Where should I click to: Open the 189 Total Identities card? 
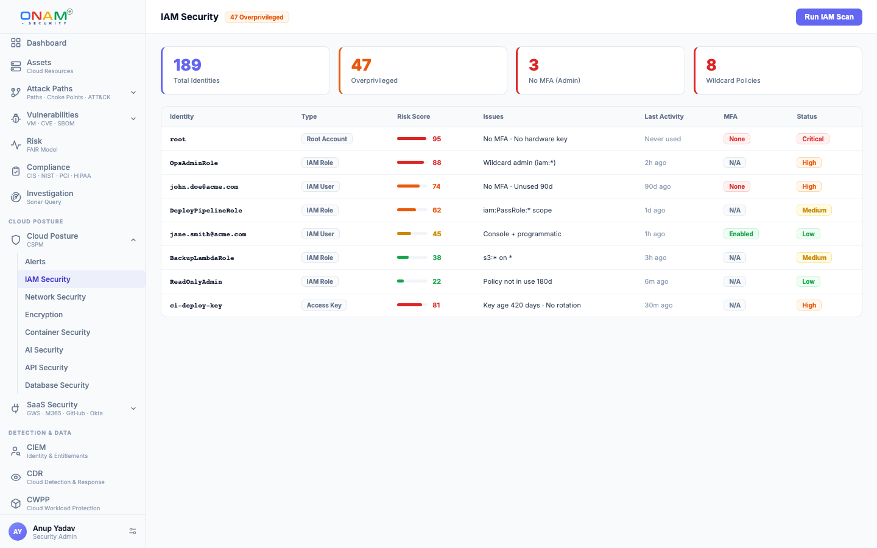(245, 71)
